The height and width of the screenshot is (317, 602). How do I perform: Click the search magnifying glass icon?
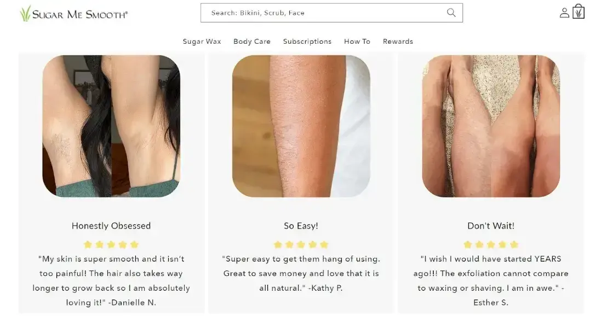451,12
